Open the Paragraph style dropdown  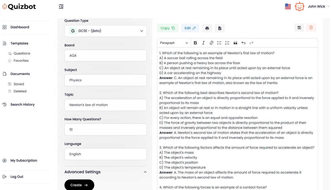(174, 43)
